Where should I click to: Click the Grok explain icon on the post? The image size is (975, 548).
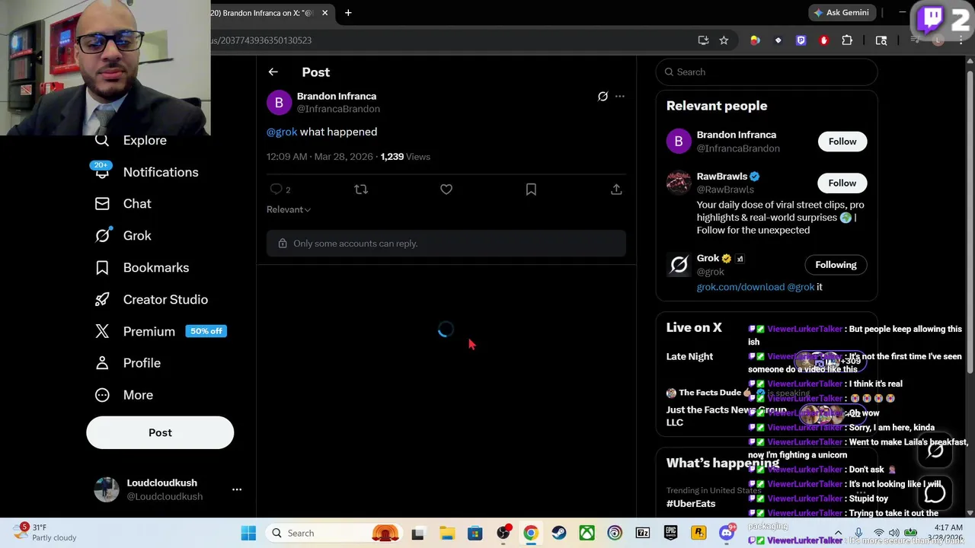click(x=603, y=96)
